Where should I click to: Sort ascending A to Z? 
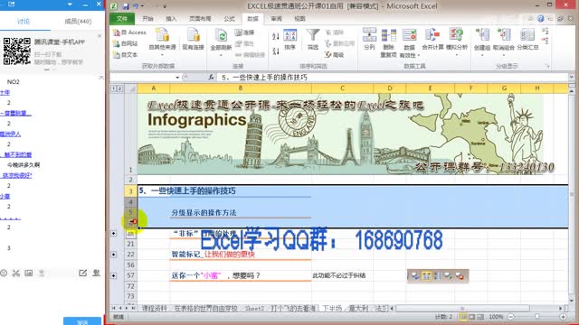275,36
